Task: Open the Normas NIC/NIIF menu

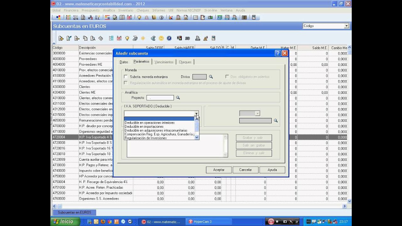Action: point(189,10)
